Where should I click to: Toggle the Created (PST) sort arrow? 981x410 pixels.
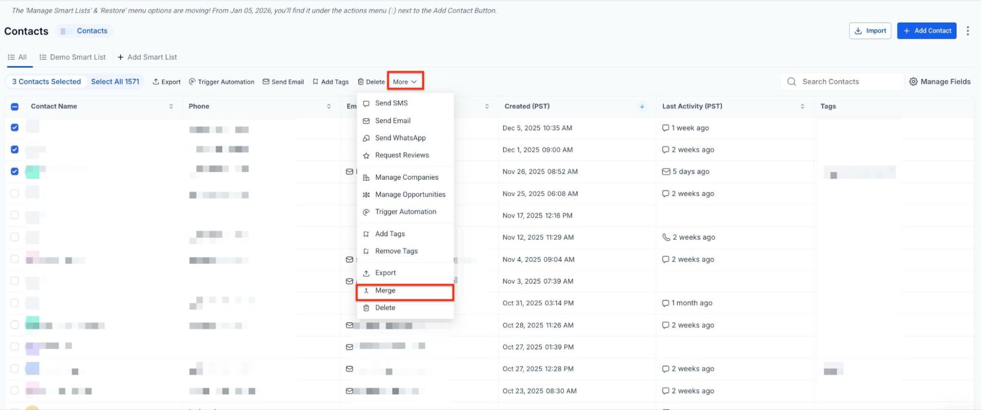coord(642,107)
